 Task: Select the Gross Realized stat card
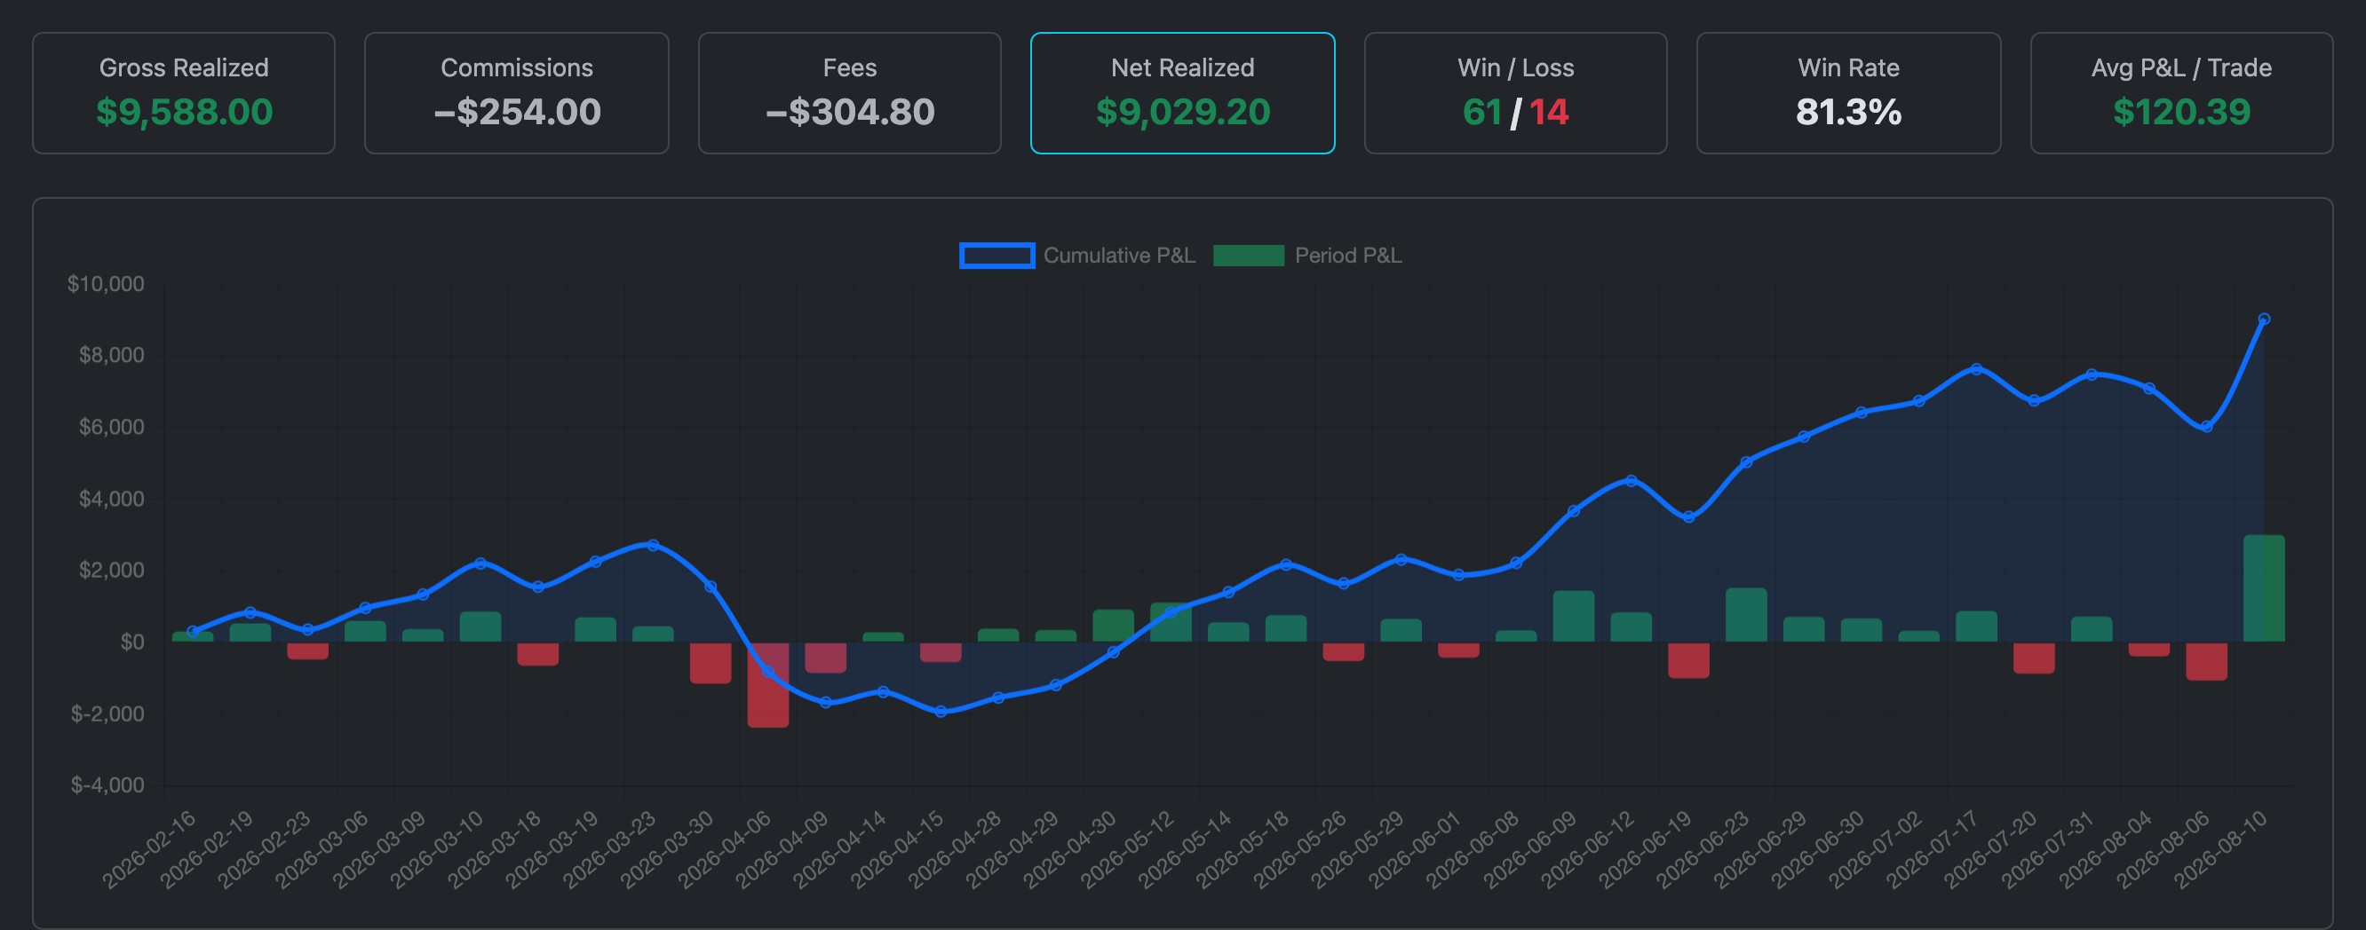coord(184,92)
